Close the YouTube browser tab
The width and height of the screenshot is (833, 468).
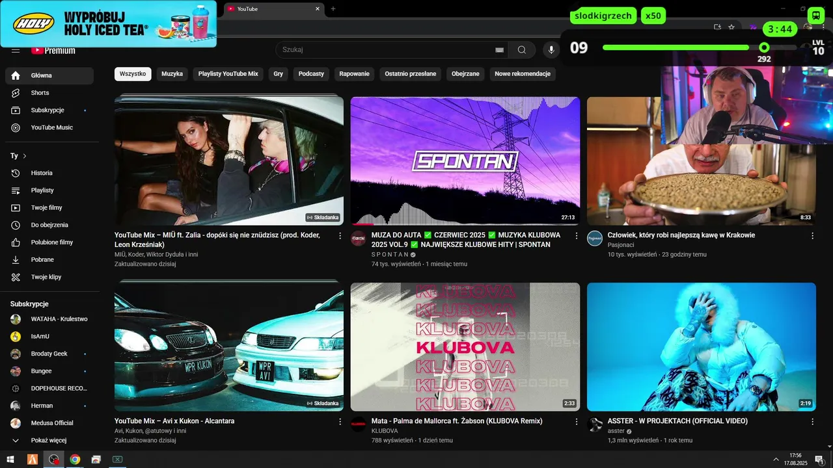(318, 9)
